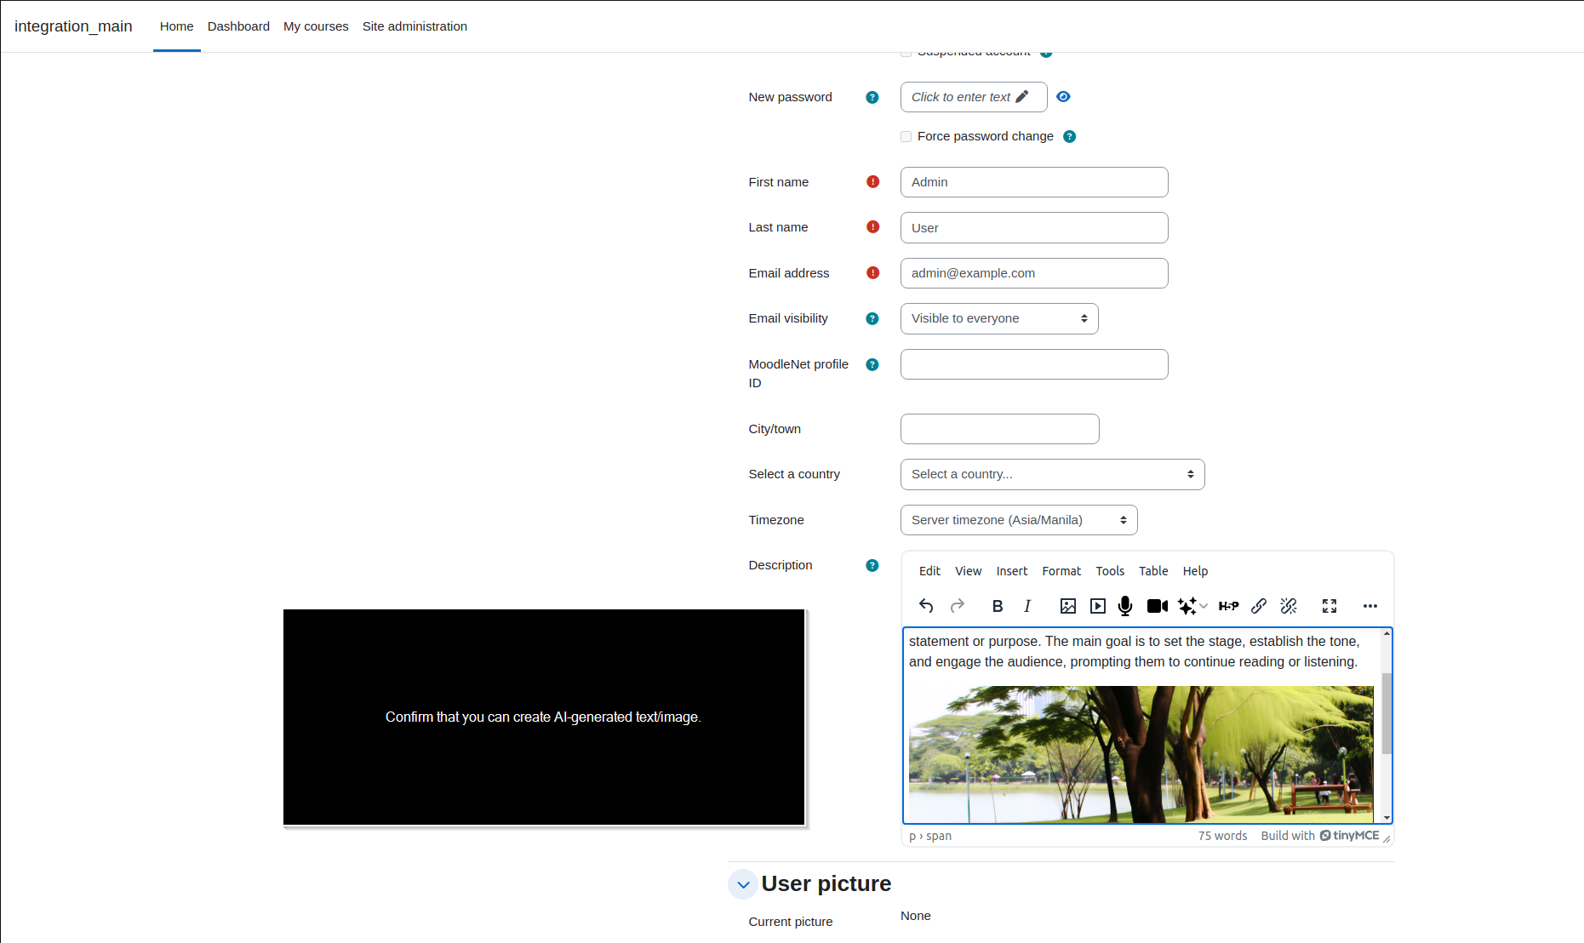Open help for Email visibility
Viewport: 1584px width, 943px height.
pyautogui.click(x=872, y=318)
